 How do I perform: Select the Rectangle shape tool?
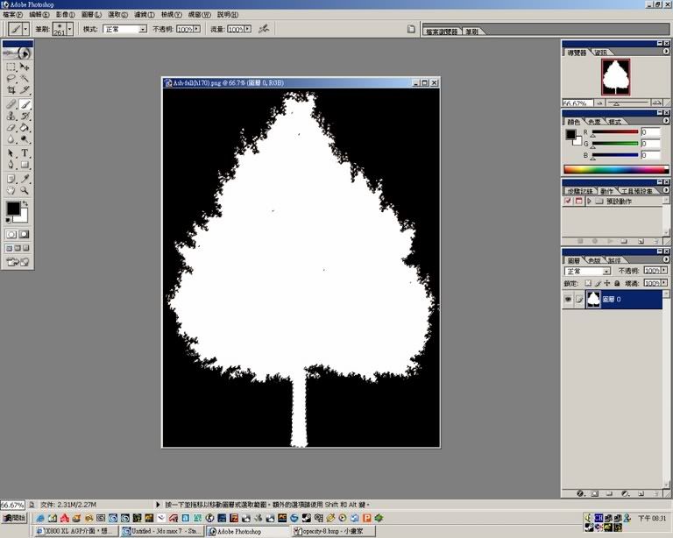[25, 165]
